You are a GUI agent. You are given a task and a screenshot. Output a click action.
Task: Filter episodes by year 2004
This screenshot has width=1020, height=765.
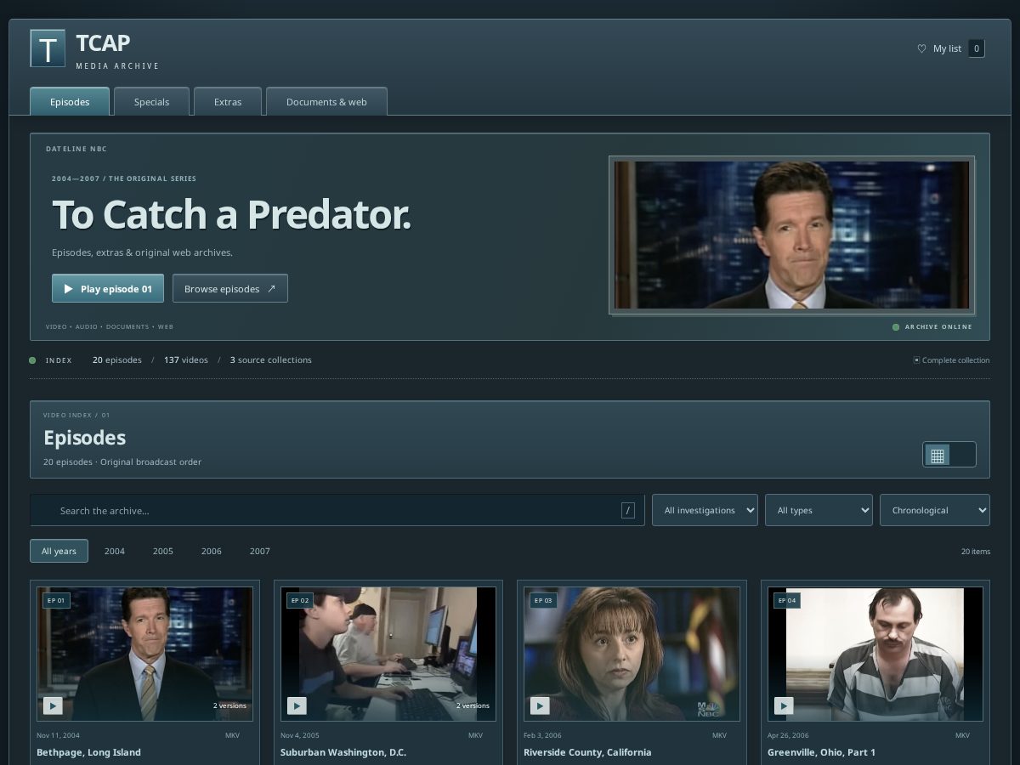(x=115, y=551)
